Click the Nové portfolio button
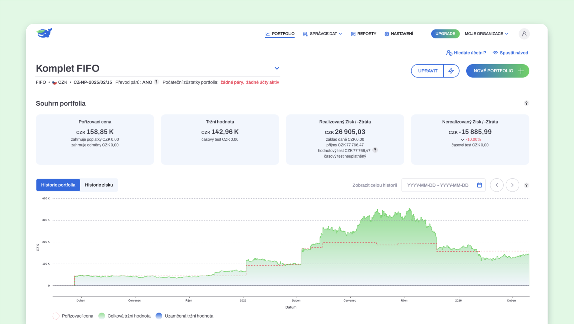Screen dimensions: 574x324 pos(497,71)
